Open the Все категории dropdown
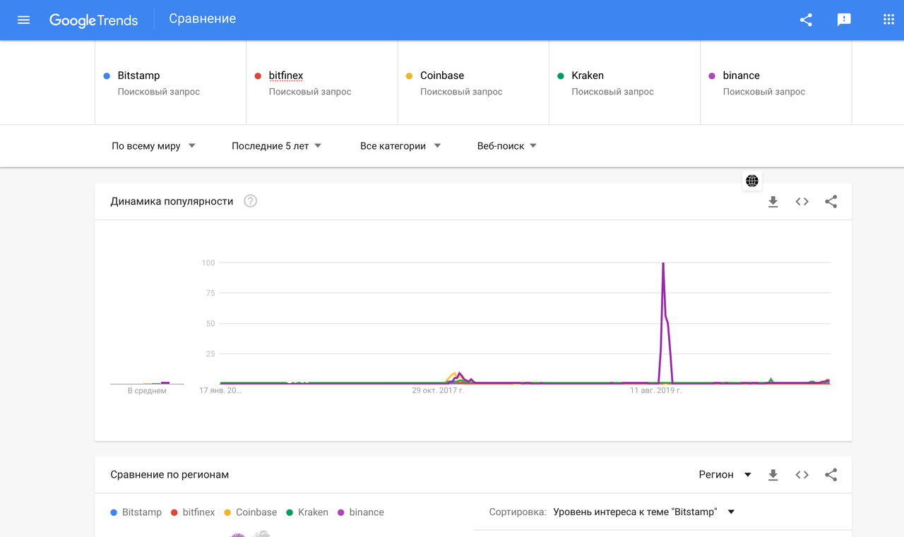 (400, 146)
